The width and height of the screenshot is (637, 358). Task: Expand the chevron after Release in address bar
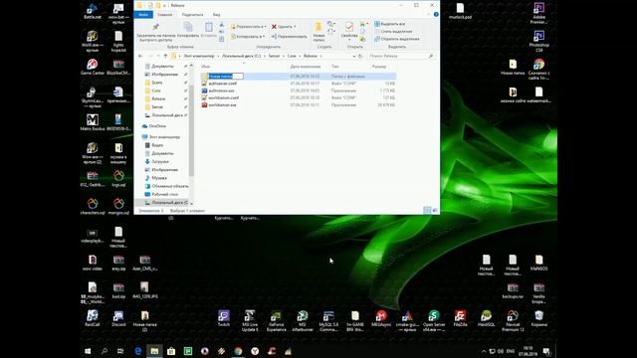(x=320, y=56)
